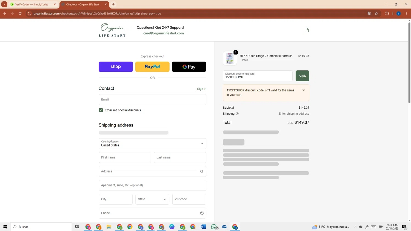This screenshot has width=411, height=231.
Task: Open a new browser tab
Action: [x=113, y=4]
